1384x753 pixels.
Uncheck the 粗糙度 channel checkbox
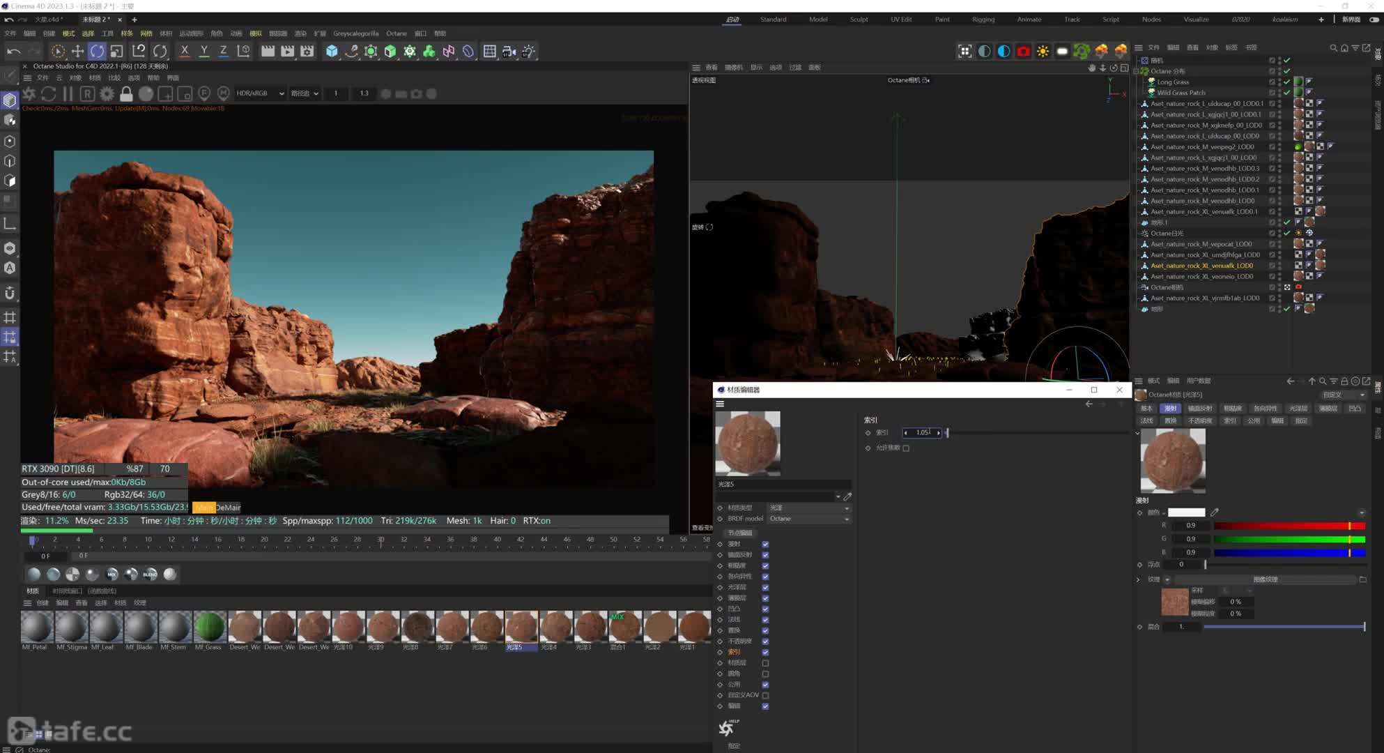tap(765, 565)
